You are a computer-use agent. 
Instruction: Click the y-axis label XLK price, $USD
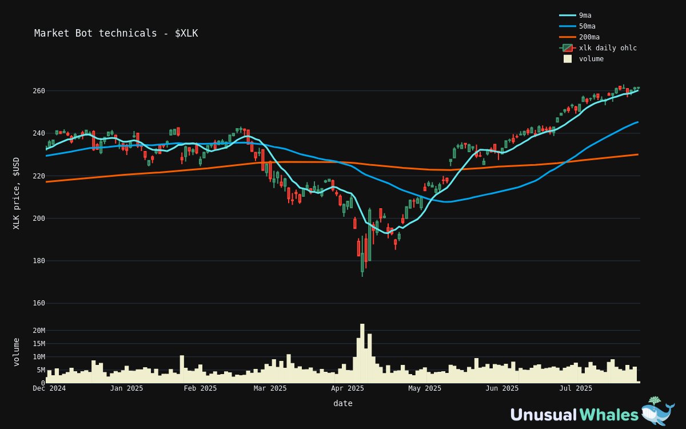coord(16,193)
